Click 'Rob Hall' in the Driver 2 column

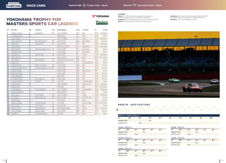[x=38, y=81]
